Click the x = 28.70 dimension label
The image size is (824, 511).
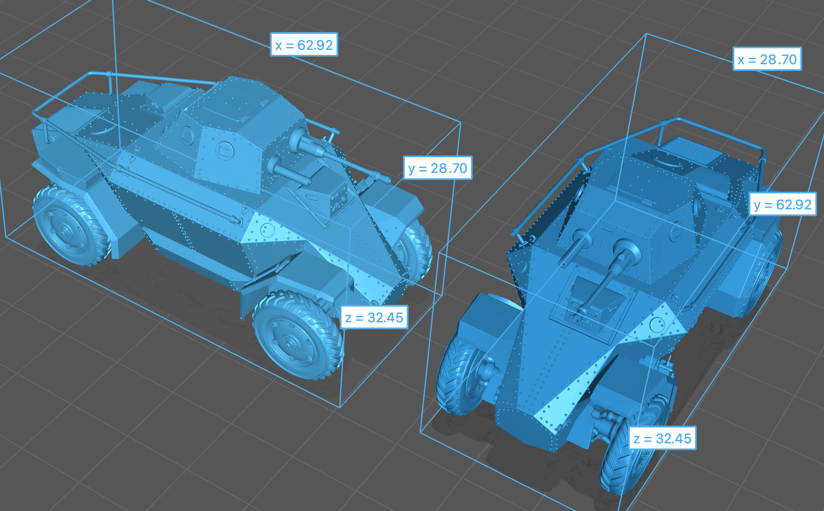tap(767, 59)
